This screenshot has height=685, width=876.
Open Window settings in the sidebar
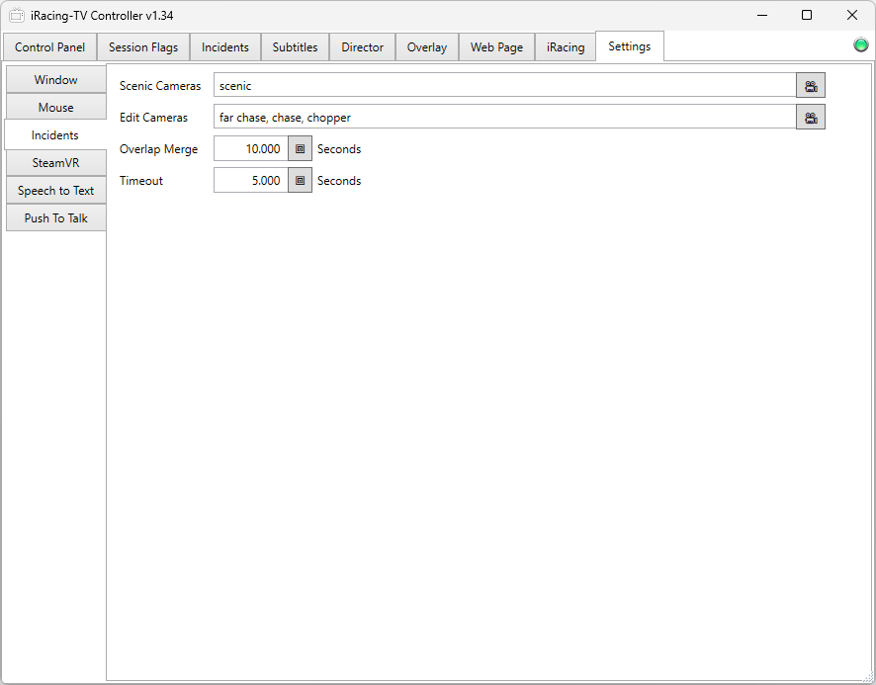point(56,79)
